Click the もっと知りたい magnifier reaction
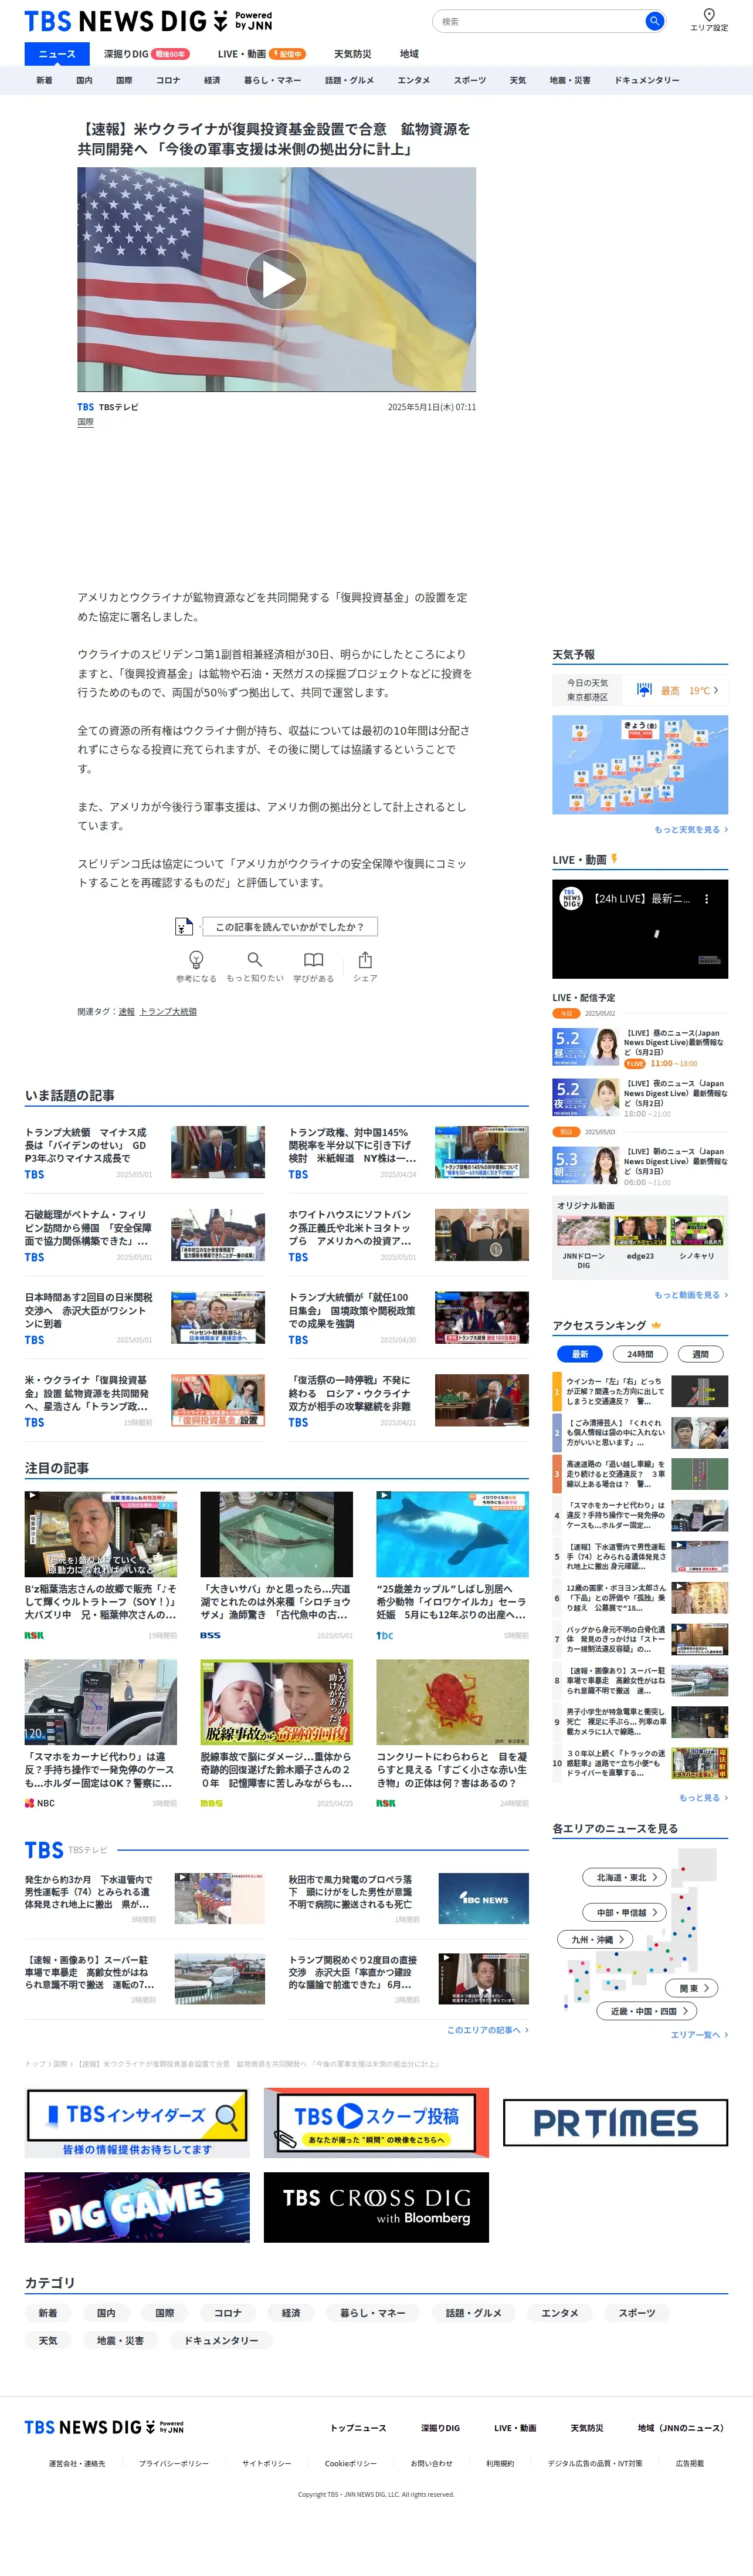 point(255,967)
